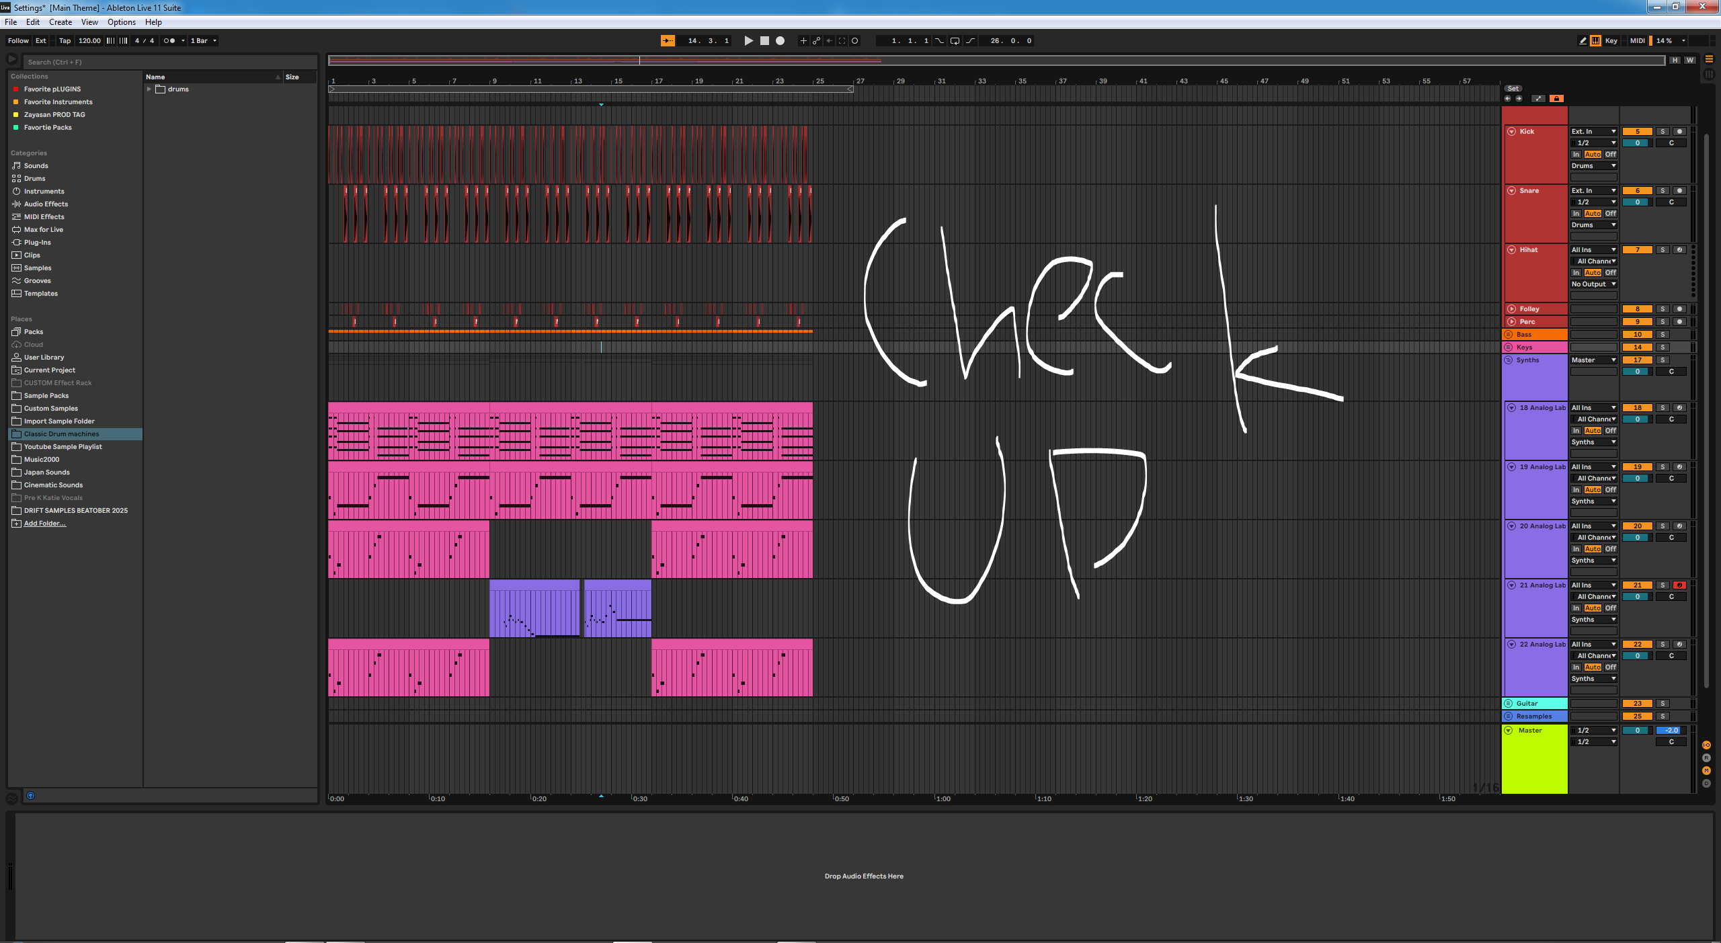This screenshot has width=1721, height=943.
Task: Click the Add Folder link
Action: pyautogui.click(x=45, y=524)
